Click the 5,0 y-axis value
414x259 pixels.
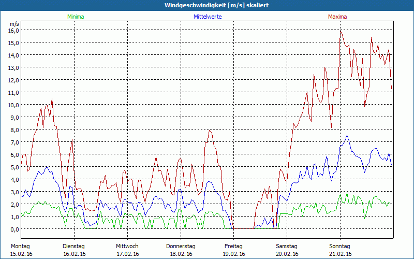pos(16,167)
